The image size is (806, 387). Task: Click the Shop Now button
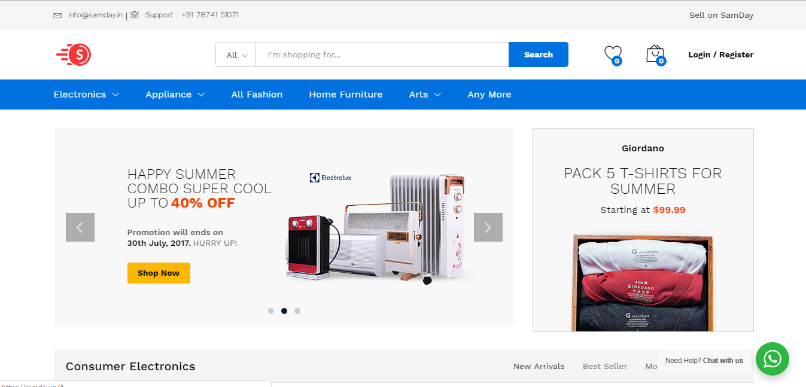coord(159,273)
